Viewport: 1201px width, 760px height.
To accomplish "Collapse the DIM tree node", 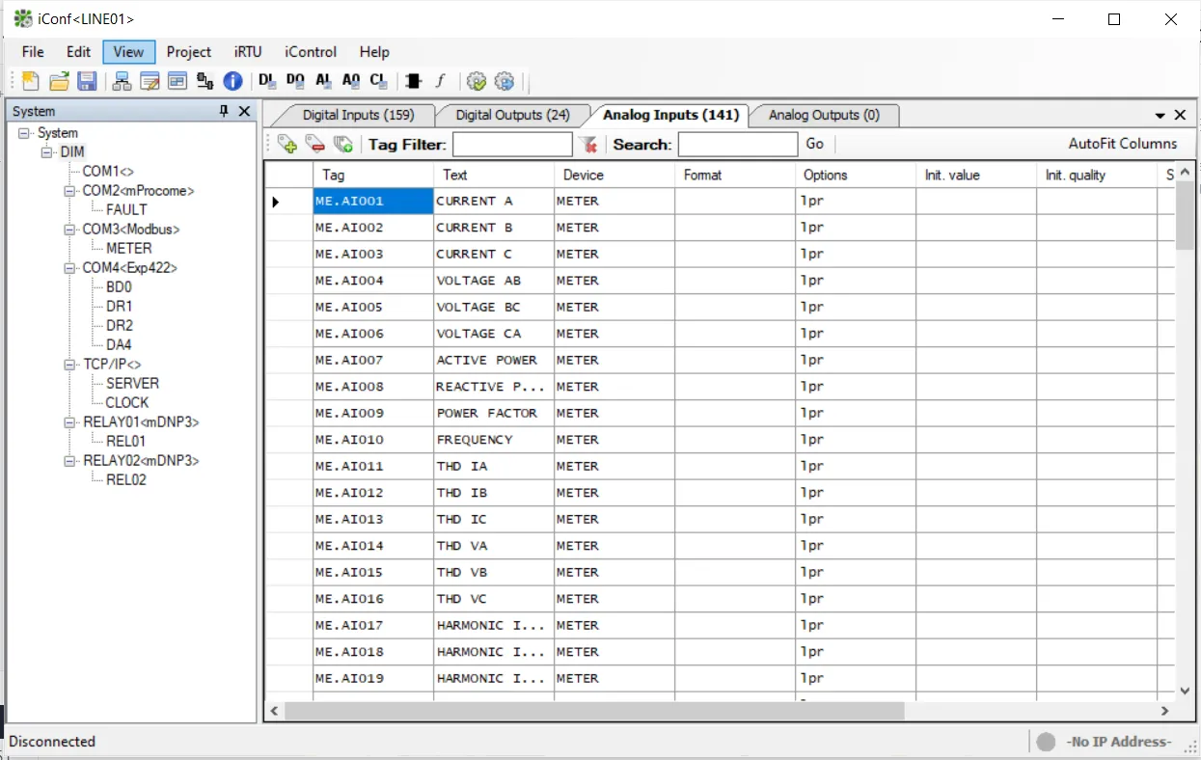I will [46, 152].
